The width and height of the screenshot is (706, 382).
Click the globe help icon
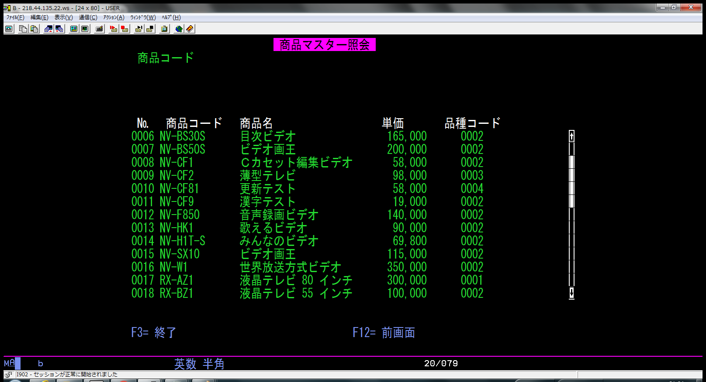179,29
